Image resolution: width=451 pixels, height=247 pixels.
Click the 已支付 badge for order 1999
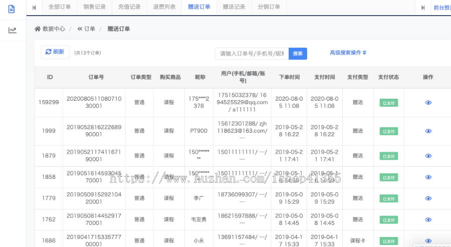coord(388,131)
